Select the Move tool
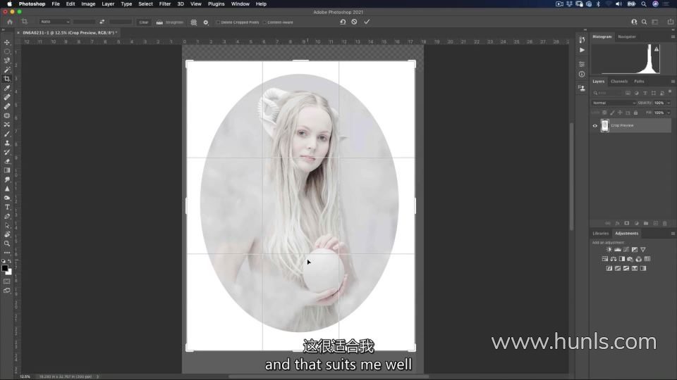The height and width of the screenshot is (380, 677). pos(7,42)
